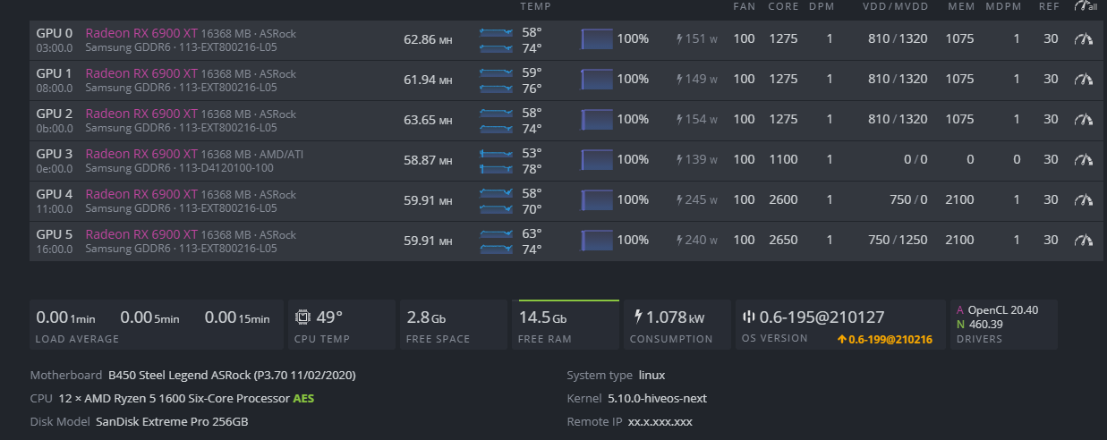This screenshot has height=440, width=1107.
Task: Select the GPU 5 Radeon RX 6900 XT link
Action: [141, 234]
